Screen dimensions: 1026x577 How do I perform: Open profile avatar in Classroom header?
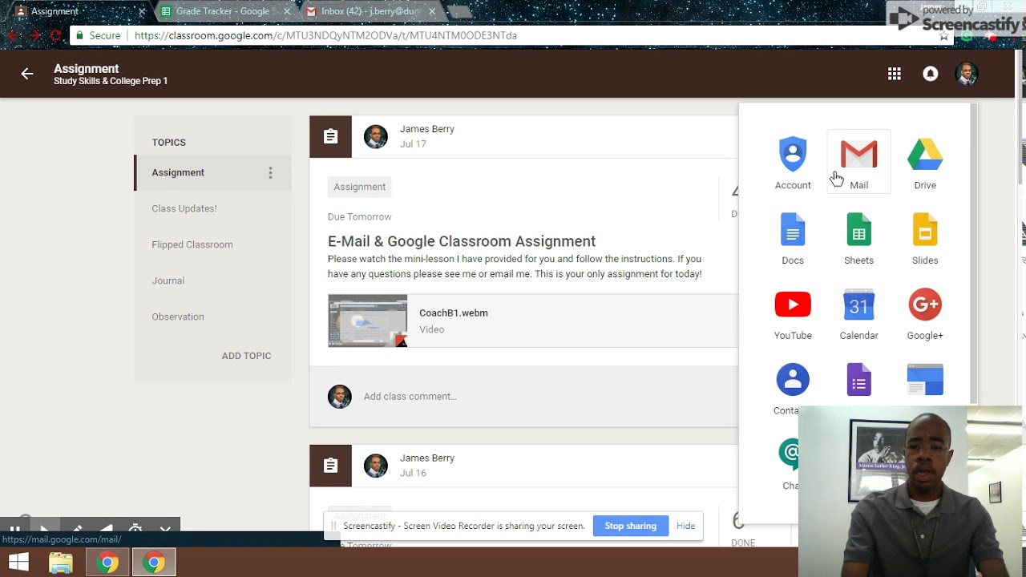point(967,74)
